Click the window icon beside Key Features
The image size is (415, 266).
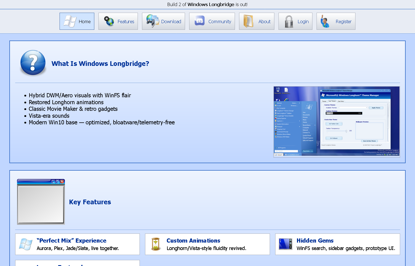coord(41,202)
